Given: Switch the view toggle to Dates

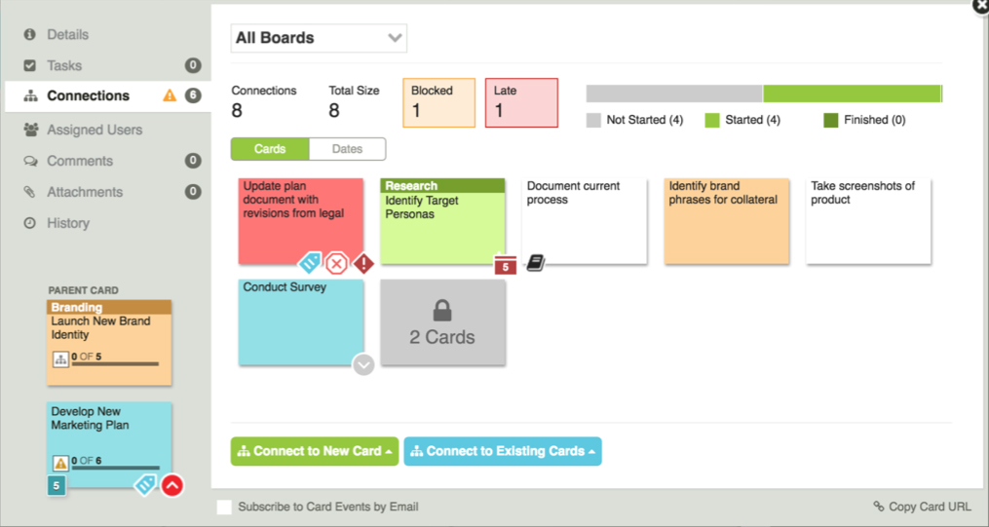Looking at the screenshot, I should coord(348,149).
